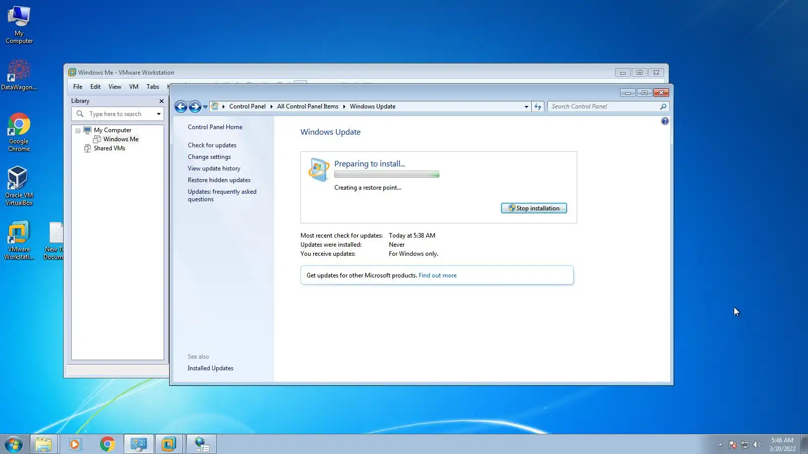Open Google Chrome from the taskbar
The height and width of the screenshot is (454, 808).
click(x=107, y=444)
